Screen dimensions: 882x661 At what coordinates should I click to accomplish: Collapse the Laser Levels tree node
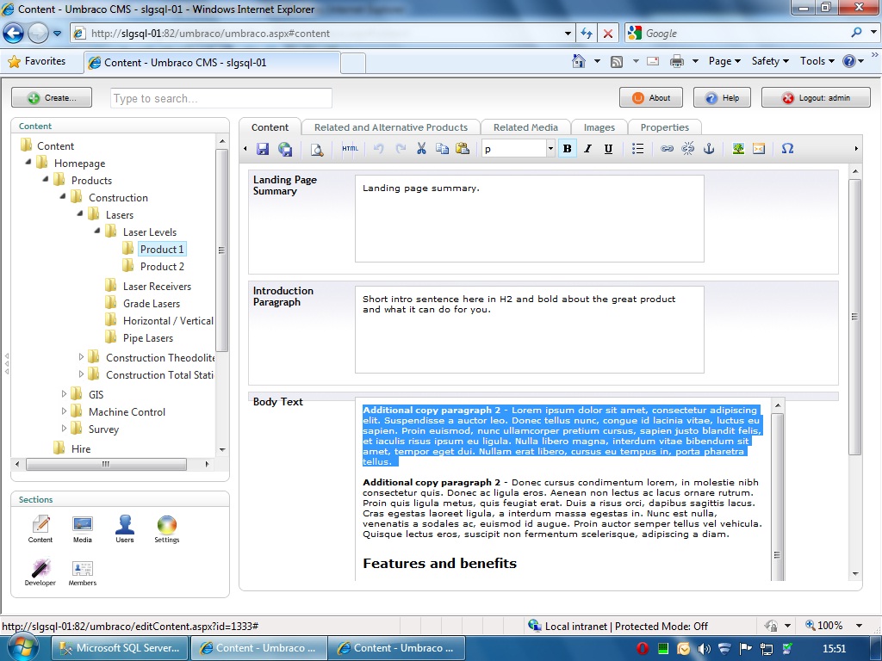(97, 231)
